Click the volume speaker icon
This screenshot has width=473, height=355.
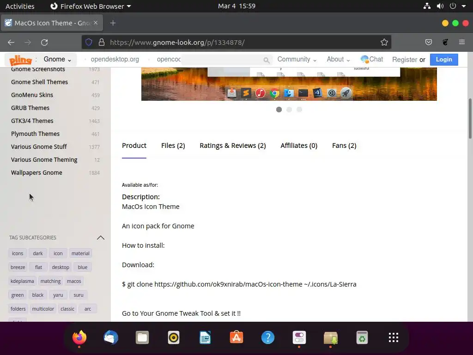[x=440, y=6]
